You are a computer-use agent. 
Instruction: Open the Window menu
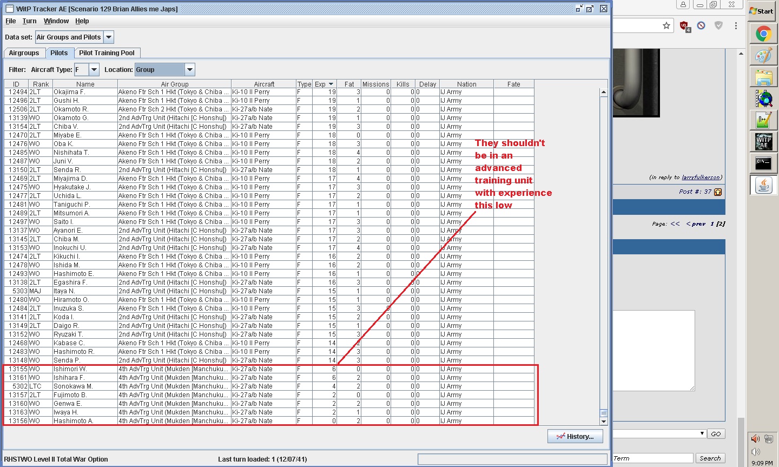point(56,21)
